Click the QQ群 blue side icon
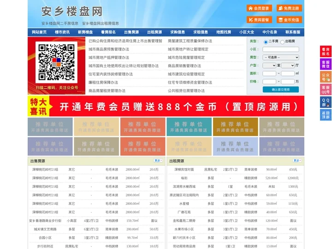The width and height of the screenshot is (332, 249). click(326, 102)
